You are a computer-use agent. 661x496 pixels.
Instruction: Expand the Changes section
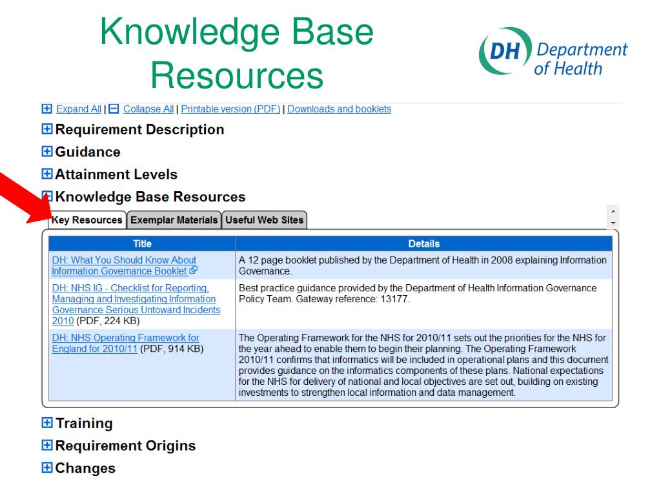pyautogui.click(x=47, y=468)
